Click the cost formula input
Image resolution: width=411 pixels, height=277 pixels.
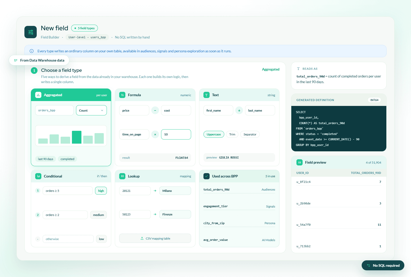[x=176, y=111]
